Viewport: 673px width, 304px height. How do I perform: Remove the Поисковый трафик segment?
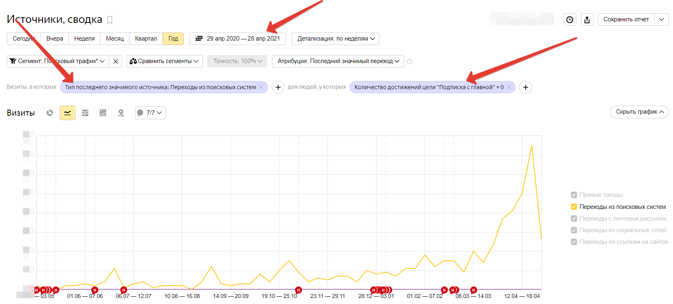(x=116, y=61)
